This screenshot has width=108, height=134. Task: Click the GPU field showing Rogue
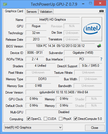[x=36, y=26]
